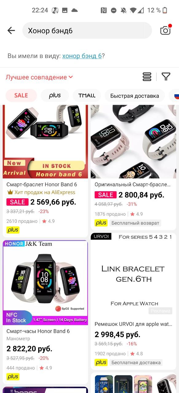Toggle the plus filter chip
The height and width of the screenshot is (393, 179).
click(55, 95)
